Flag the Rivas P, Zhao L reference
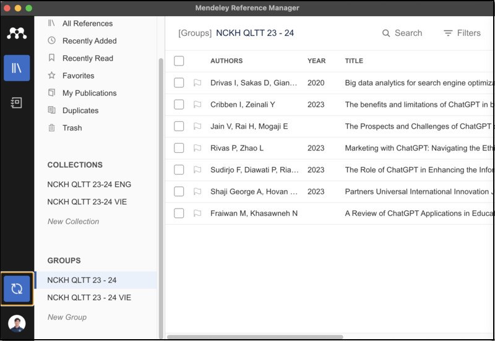 coord(197,148)
